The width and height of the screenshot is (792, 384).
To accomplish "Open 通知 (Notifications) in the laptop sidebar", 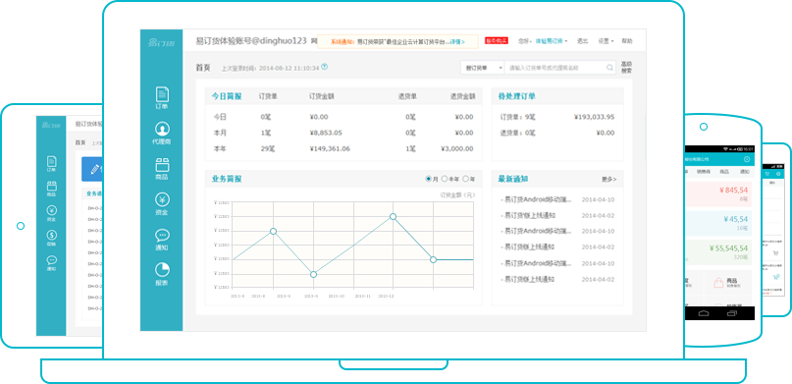I will pyautogui.click(x=162, y=240).
